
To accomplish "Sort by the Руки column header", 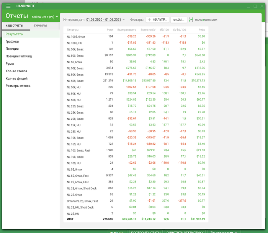I will (x=110, y=30).
